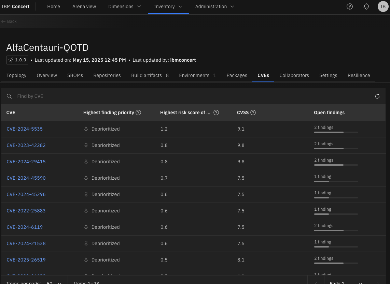Click Deprioritized icon for CVE-2024-45296
390x284 pixels.
86,194
